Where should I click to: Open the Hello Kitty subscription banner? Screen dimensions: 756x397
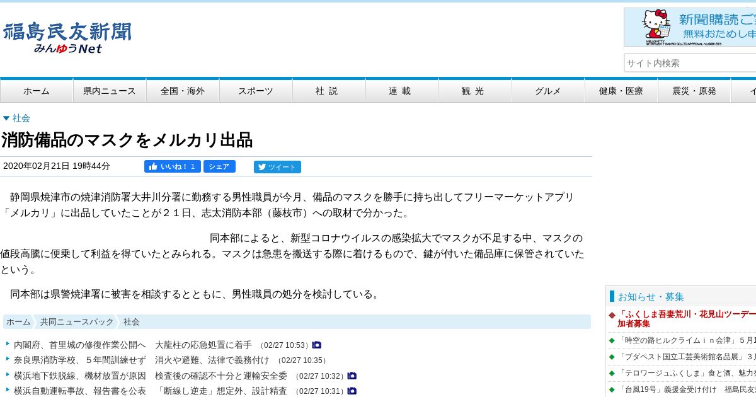click(690, 27)
